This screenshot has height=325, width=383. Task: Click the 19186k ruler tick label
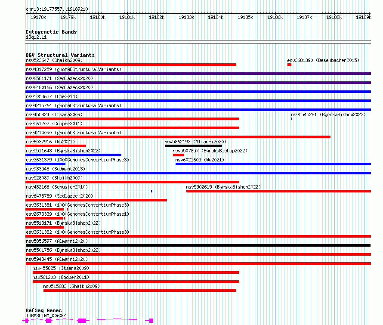275,18
